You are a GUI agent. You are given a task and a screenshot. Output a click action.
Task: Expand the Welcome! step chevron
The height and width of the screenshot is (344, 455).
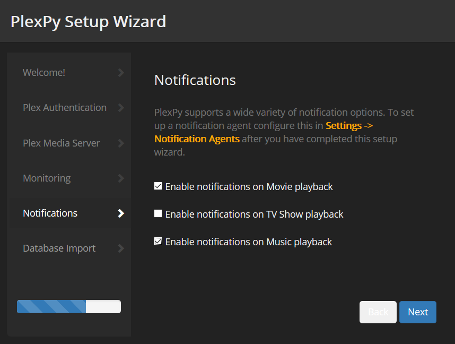(x=121, y=72)
